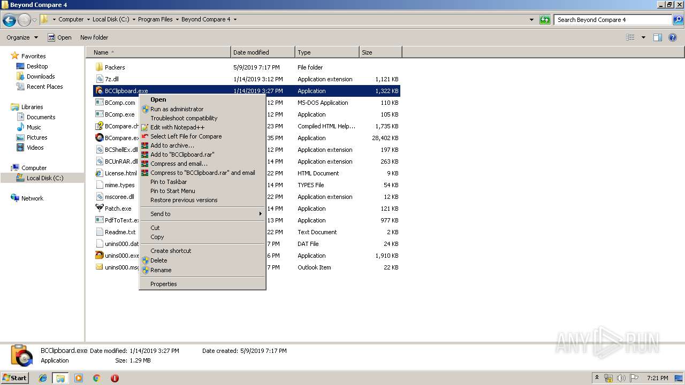Viewport: 685px width, 385px height.
Task: Expand the Local Disk (C:) breadcrumb arrow
Action: tap(133, 19)
